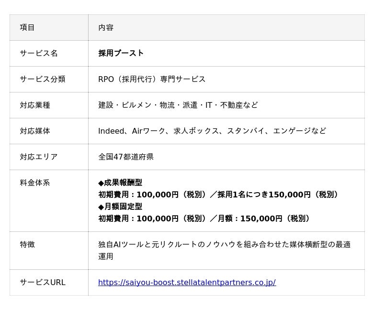
Task: Select the RPO(採用代行)専門サービス text
Action: (152, 79)
